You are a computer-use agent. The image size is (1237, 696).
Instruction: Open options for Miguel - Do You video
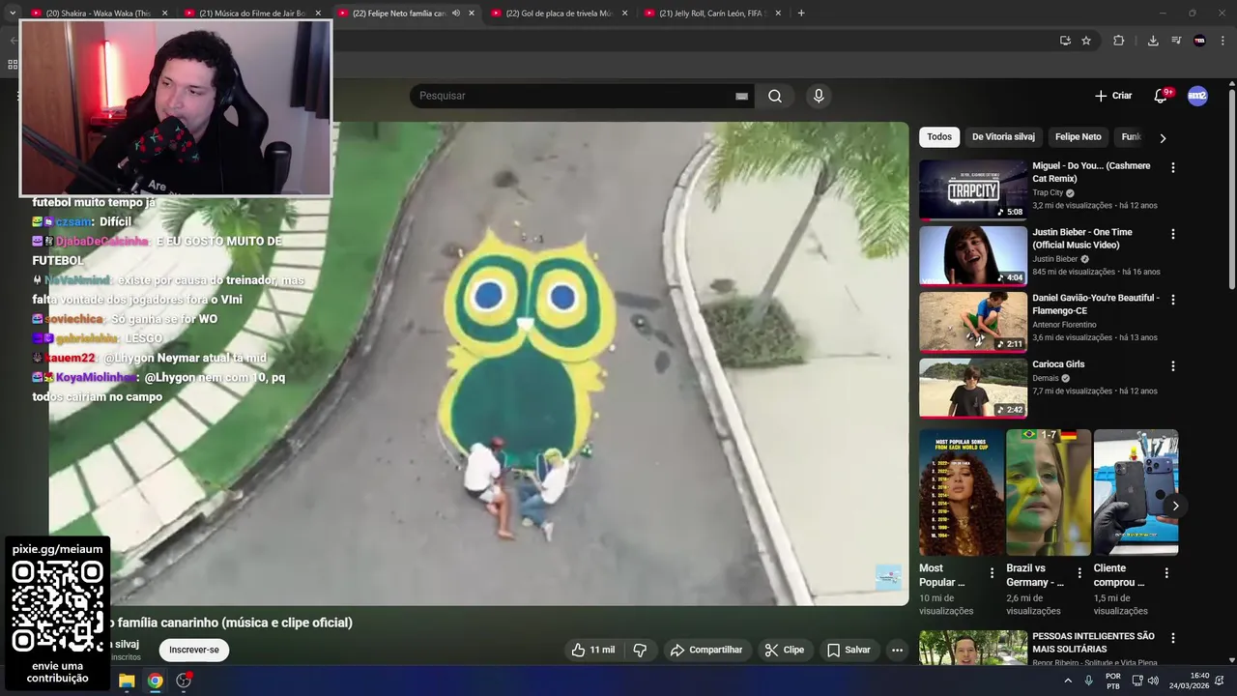(x=1173, y=167)
